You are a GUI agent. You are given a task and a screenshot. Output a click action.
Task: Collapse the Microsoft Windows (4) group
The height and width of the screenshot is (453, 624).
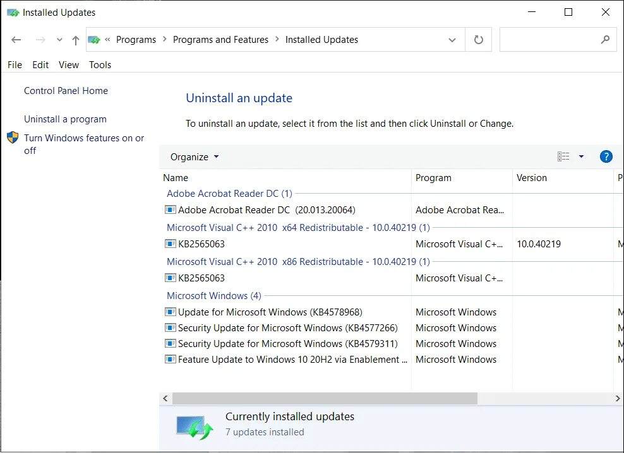click(x=213, y=296)
